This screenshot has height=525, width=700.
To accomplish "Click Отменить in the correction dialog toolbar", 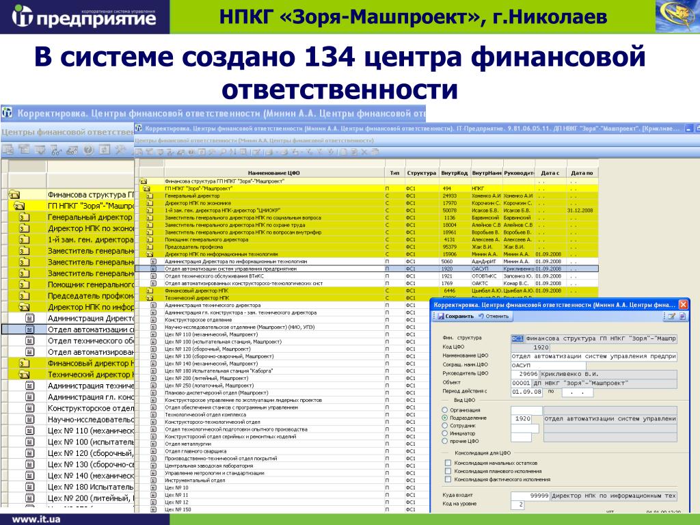I will (494, 316).
